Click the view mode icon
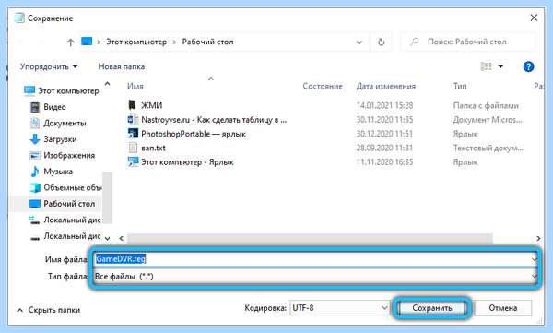The width and height of the screenshot is (553, 333). (487, 66)
